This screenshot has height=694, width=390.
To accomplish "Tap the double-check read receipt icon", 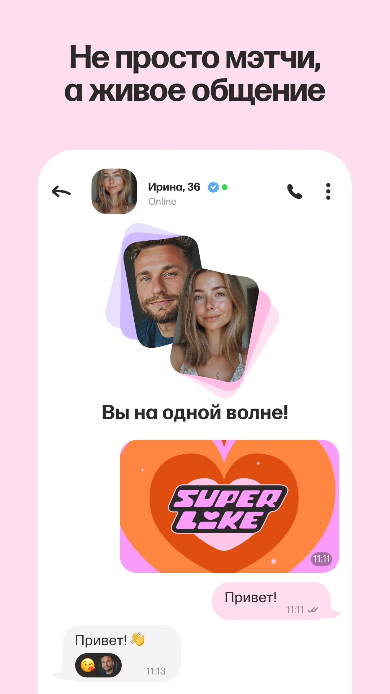I will [312, 610].
